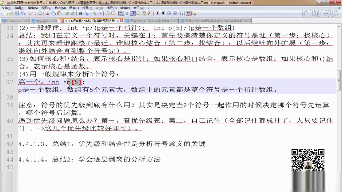Zoom in with the toolbar icon
This screenshot has height=192, width=342.
coord(94,13)
